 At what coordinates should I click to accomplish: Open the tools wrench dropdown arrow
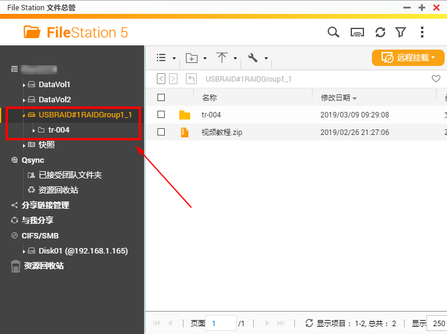pos(266,58)
